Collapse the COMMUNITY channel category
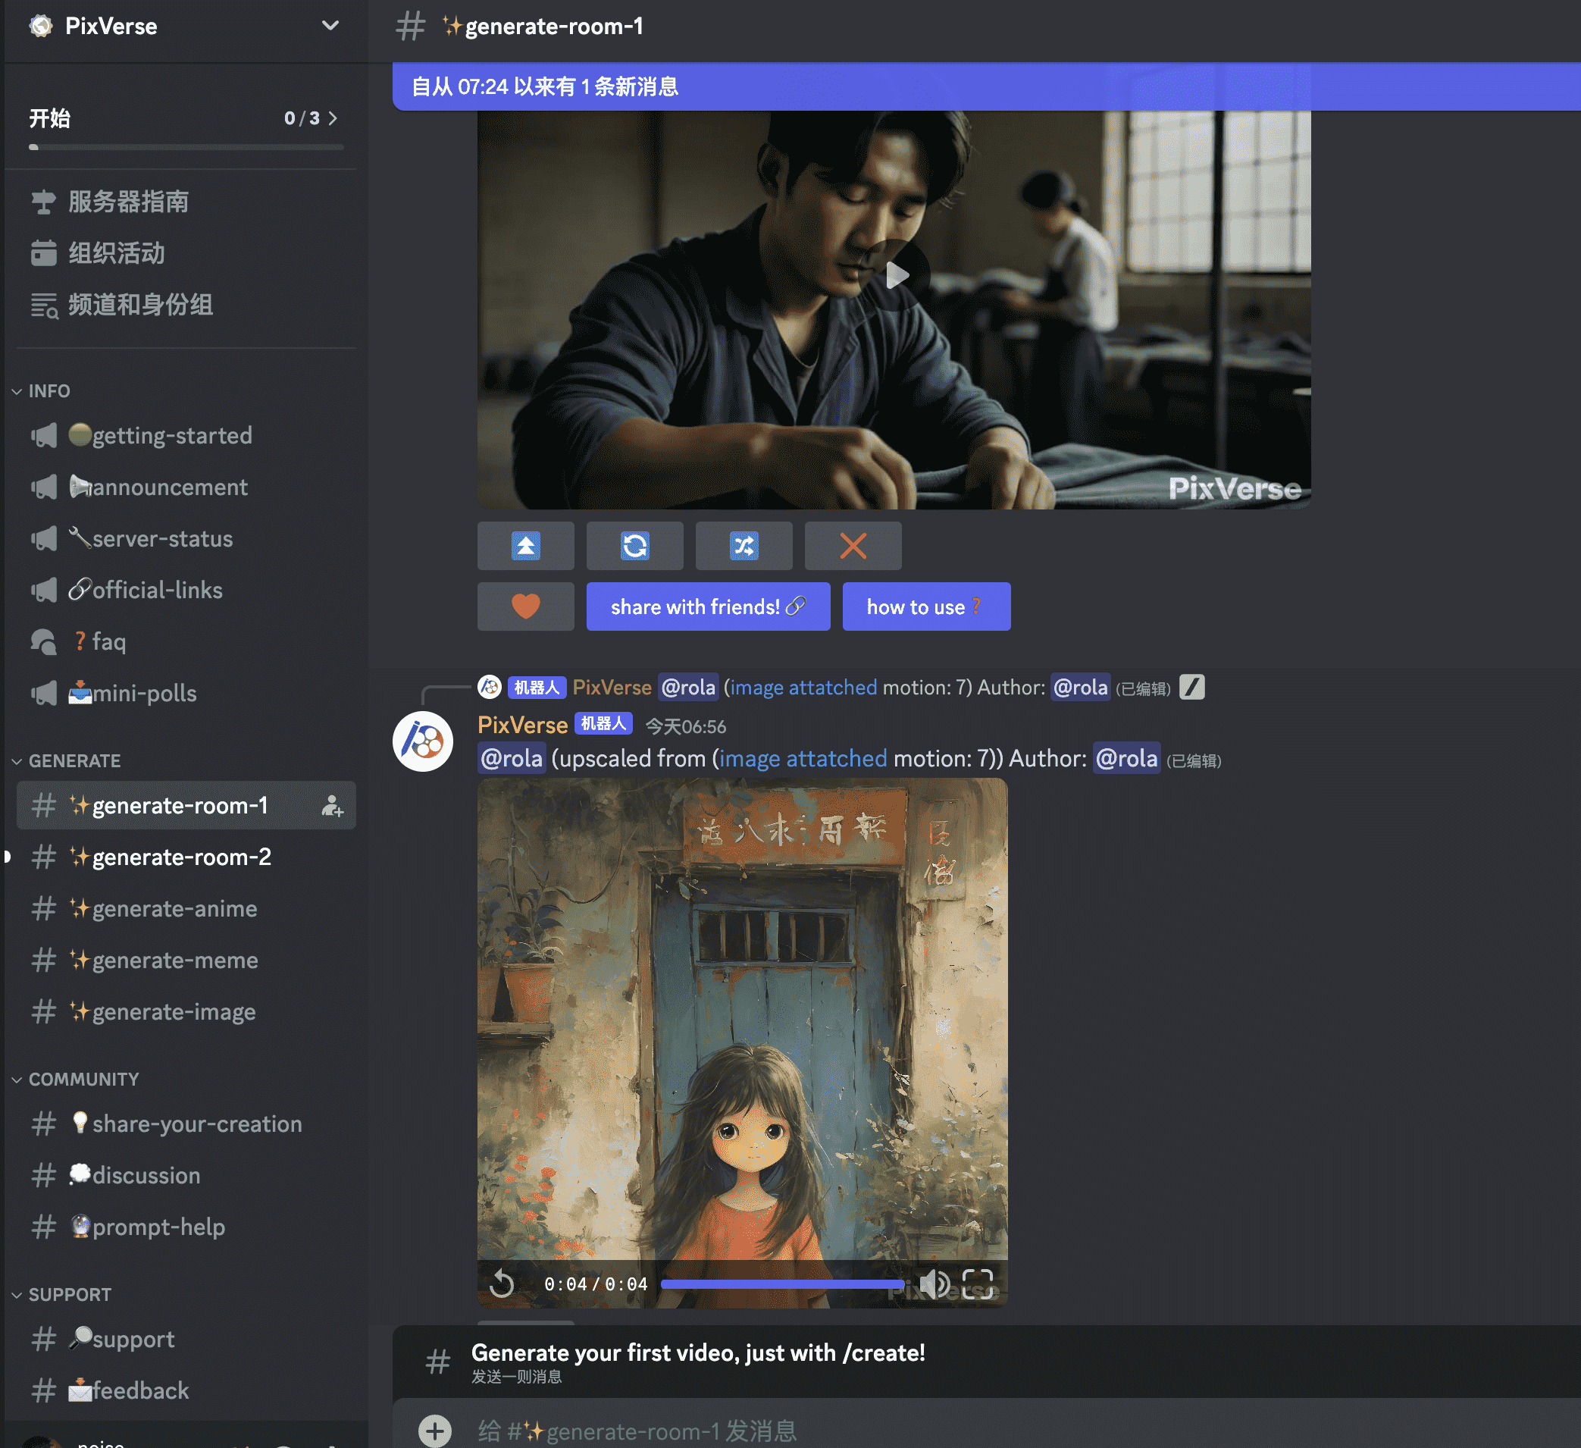Viewport: 1581px width, 1448px height. click(x=83, y=1080)
